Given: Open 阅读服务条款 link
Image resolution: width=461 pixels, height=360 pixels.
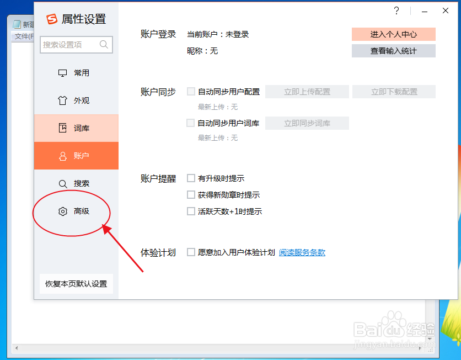Looking at the screenshot, I should click(x=302, y=252).
